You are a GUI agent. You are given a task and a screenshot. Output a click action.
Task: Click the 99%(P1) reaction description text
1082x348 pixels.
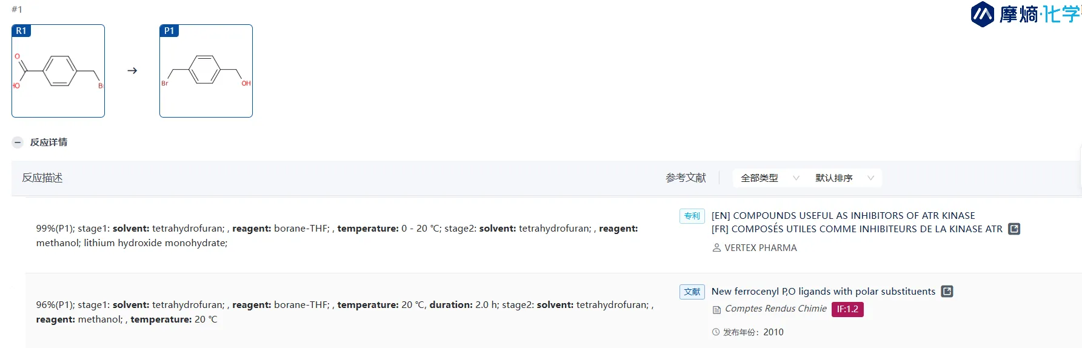[x=337, y=236]
